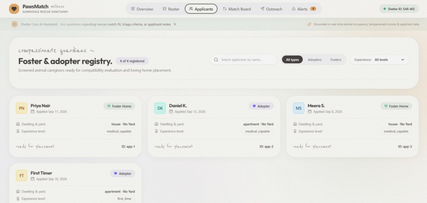Click Daniel K.'s Adopter badge
Viewport: 427px width, 203px height.
[261, 106]
